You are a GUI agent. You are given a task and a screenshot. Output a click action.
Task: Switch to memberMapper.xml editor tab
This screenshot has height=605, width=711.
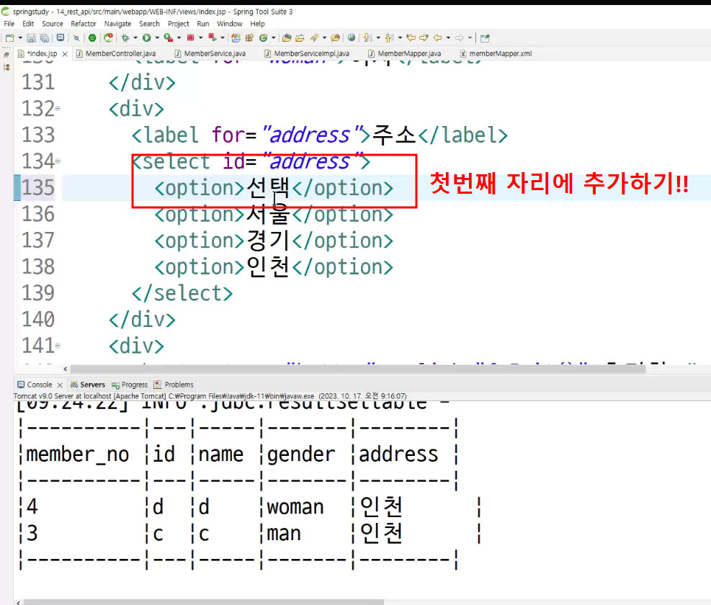[x=496, y=53]
